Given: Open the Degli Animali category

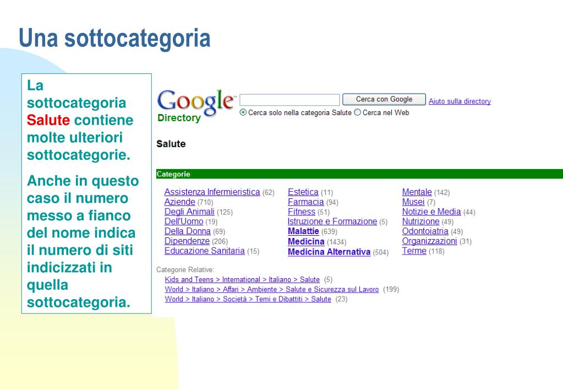Looking at the screenshot, I should coord(189,212).
